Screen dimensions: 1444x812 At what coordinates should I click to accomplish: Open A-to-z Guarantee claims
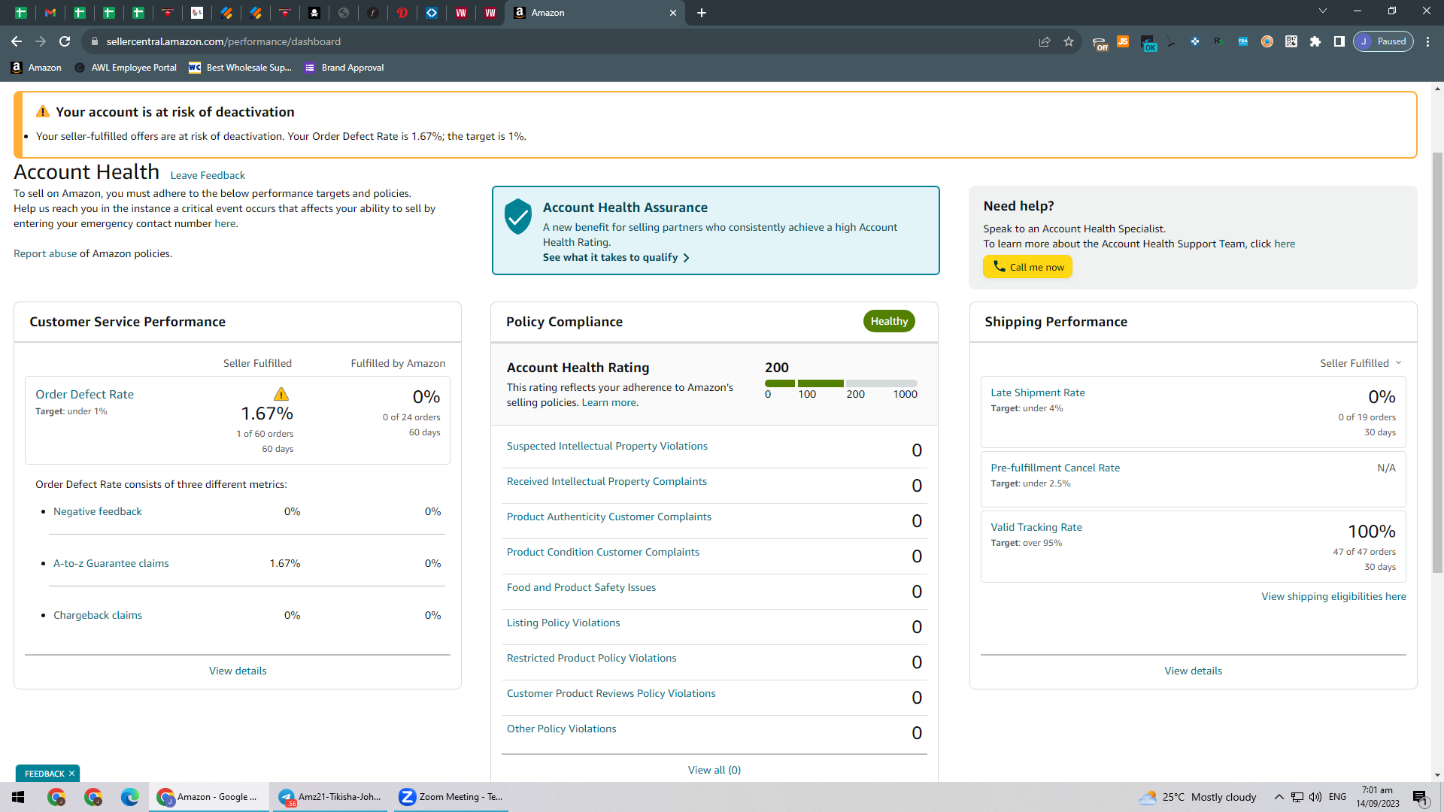point(111,563)
